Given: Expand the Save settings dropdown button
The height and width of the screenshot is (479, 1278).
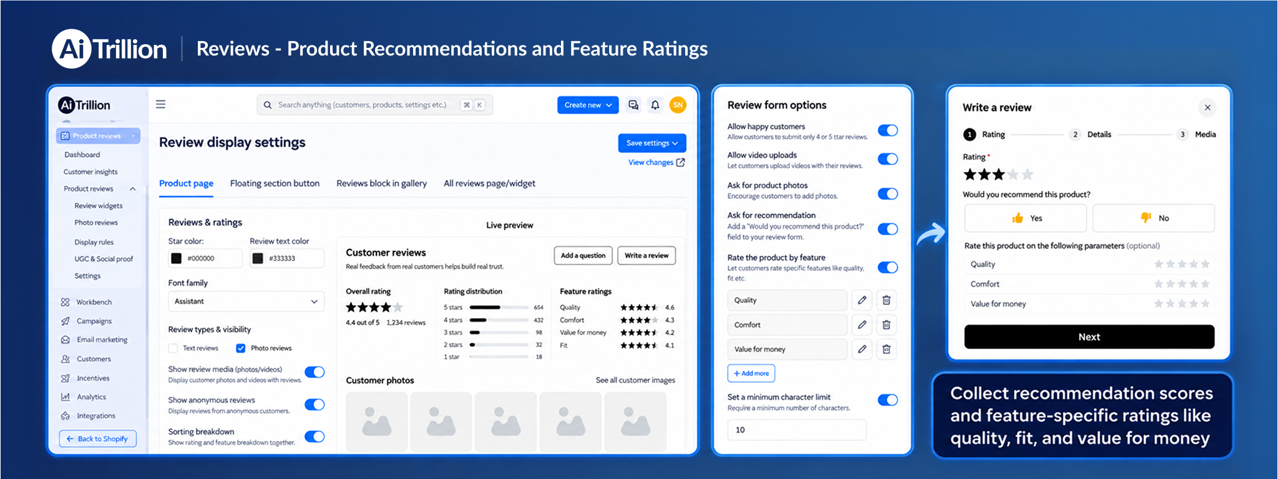Looking at the screenshot, I should [652, 143].
